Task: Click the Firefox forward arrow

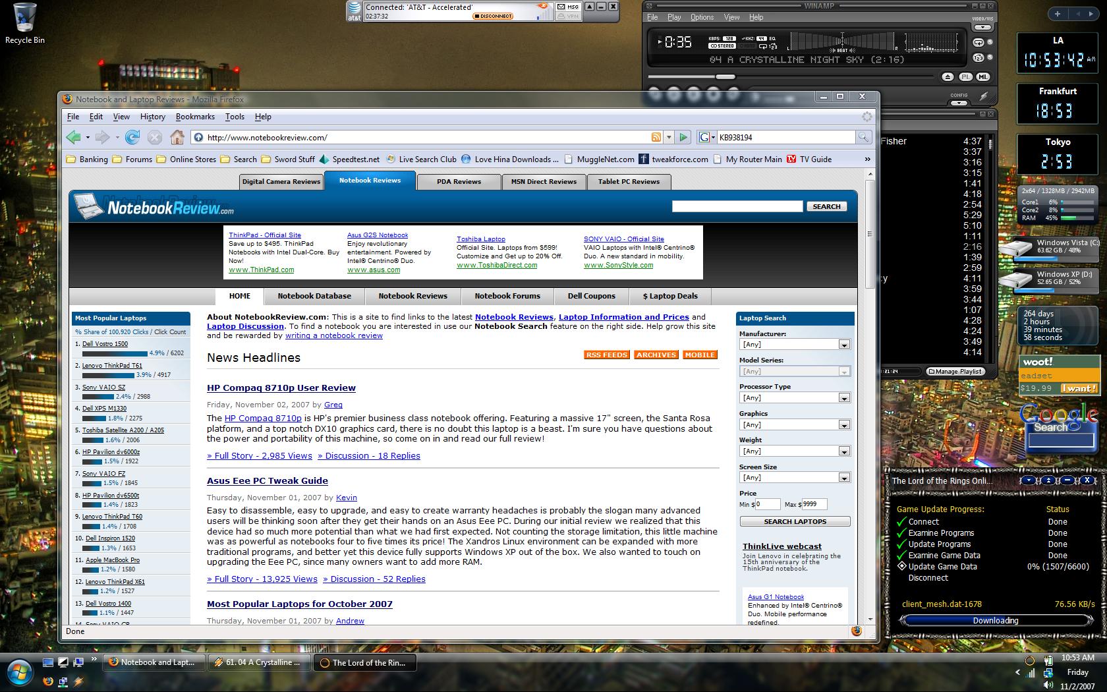Action: (x=102, y=137)
